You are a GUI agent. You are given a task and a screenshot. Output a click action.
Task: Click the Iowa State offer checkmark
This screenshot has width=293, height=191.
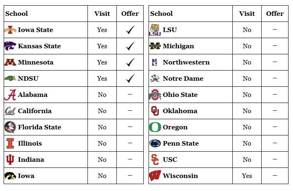click(x=130, y=30)
